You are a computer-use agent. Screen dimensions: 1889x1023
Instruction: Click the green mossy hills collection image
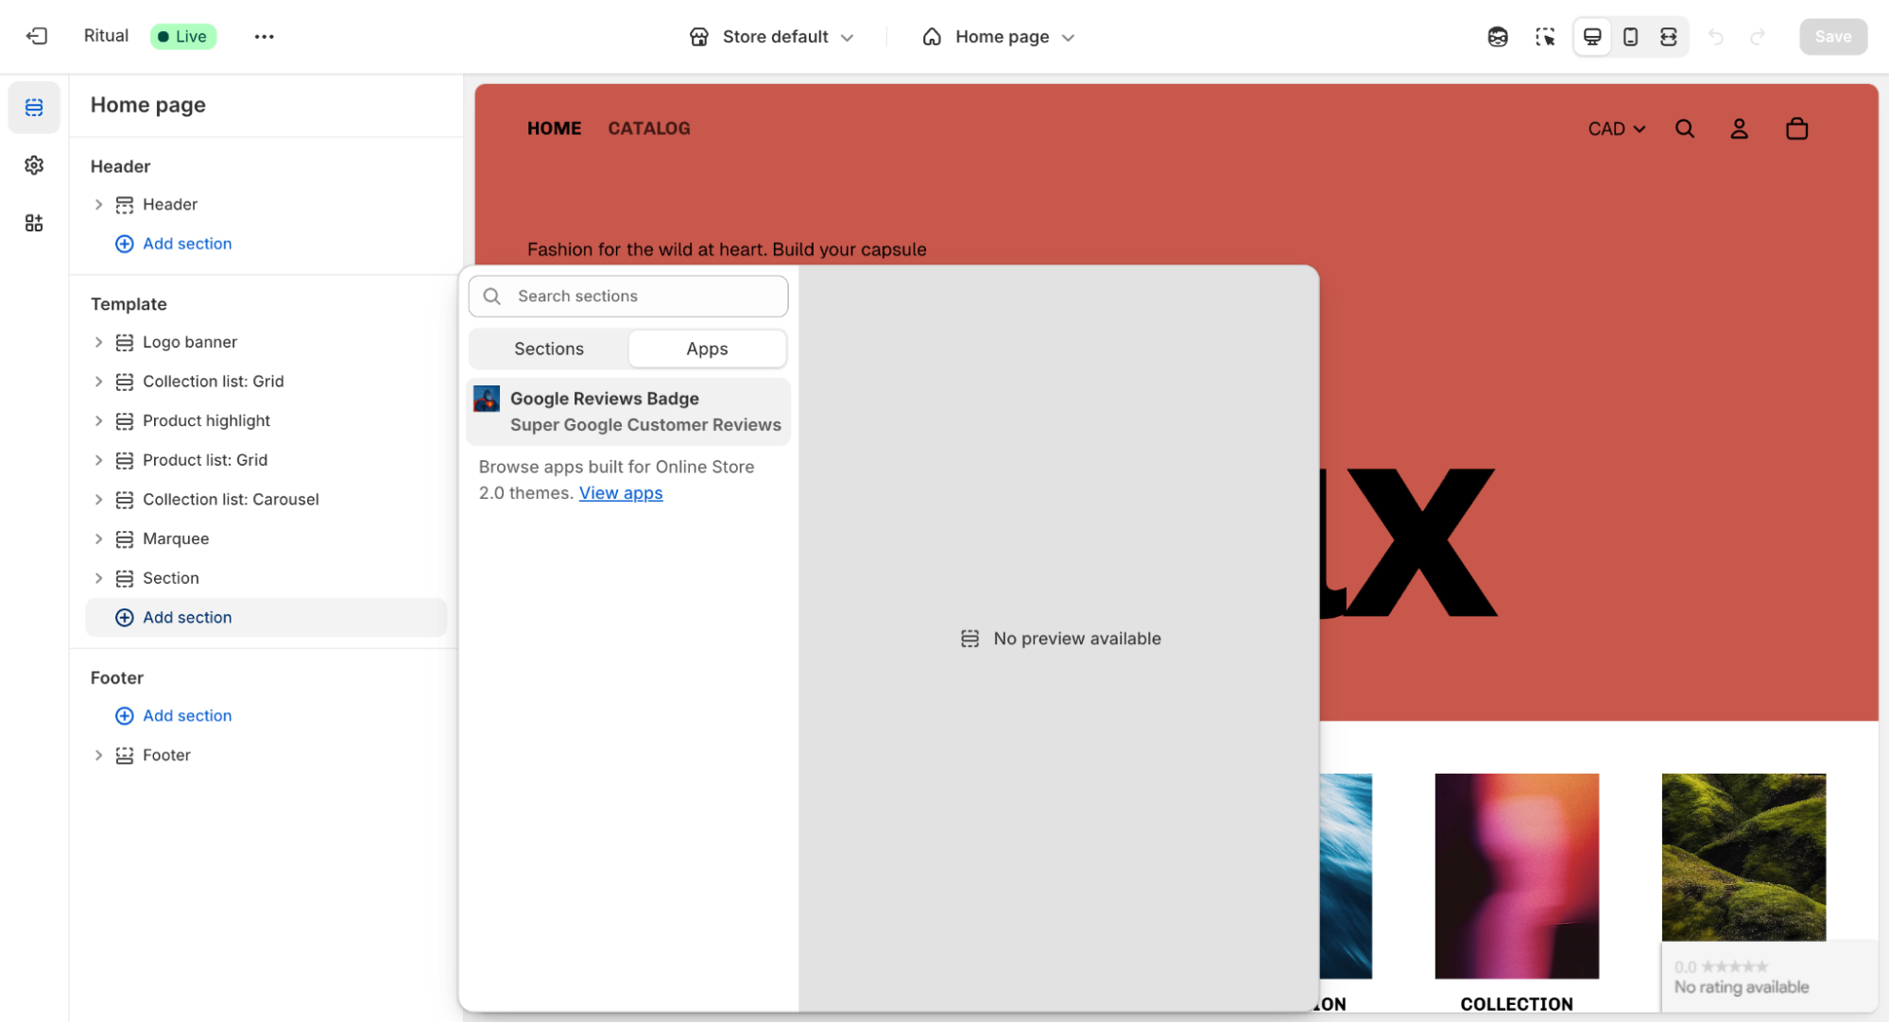click(1743, 857)
